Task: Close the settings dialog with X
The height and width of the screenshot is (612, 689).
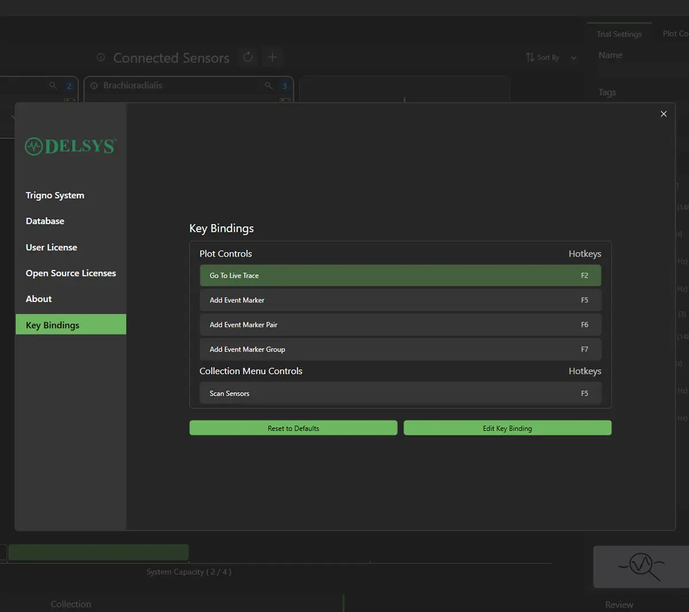Action: 663,114
